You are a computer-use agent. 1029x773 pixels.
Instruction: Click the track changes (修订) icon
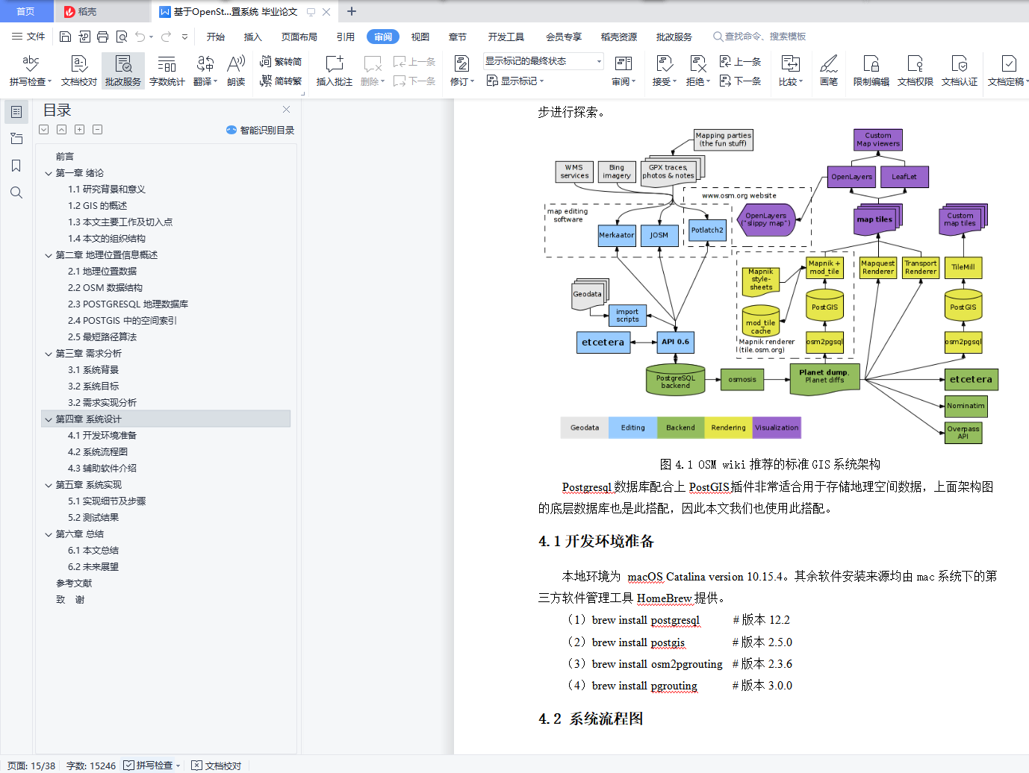(x=462, y=64)
